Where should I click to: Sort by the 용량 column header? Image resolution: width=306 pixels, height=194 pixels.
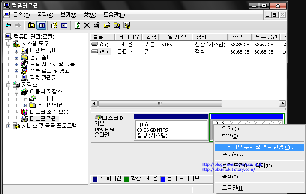coord(240,37)
